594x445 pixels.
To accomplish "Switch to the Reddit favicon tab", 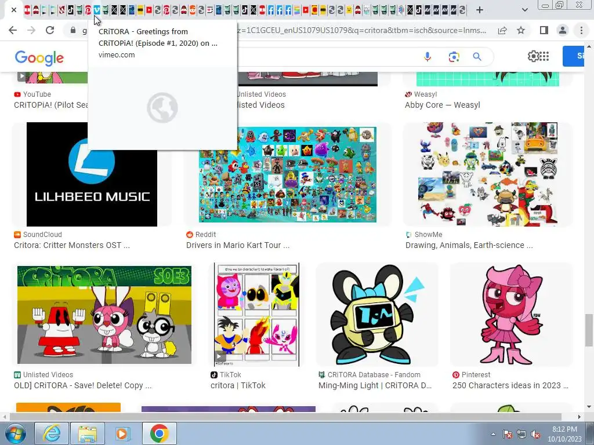I will pos(193,10).
